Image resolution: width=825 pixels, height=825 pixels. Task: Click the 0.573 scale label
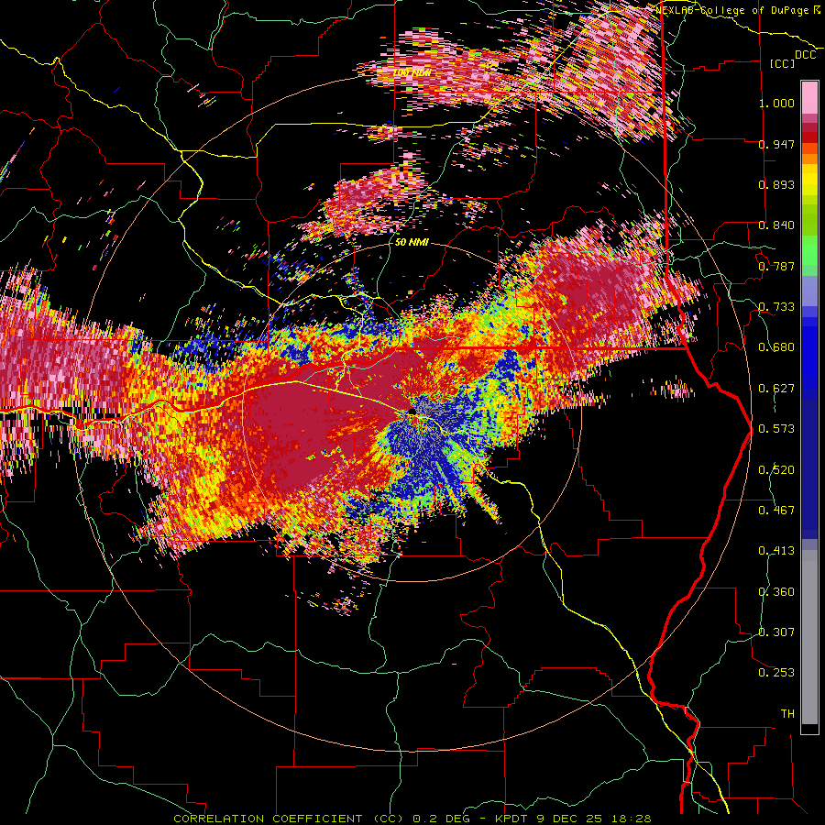pos(776,429)
